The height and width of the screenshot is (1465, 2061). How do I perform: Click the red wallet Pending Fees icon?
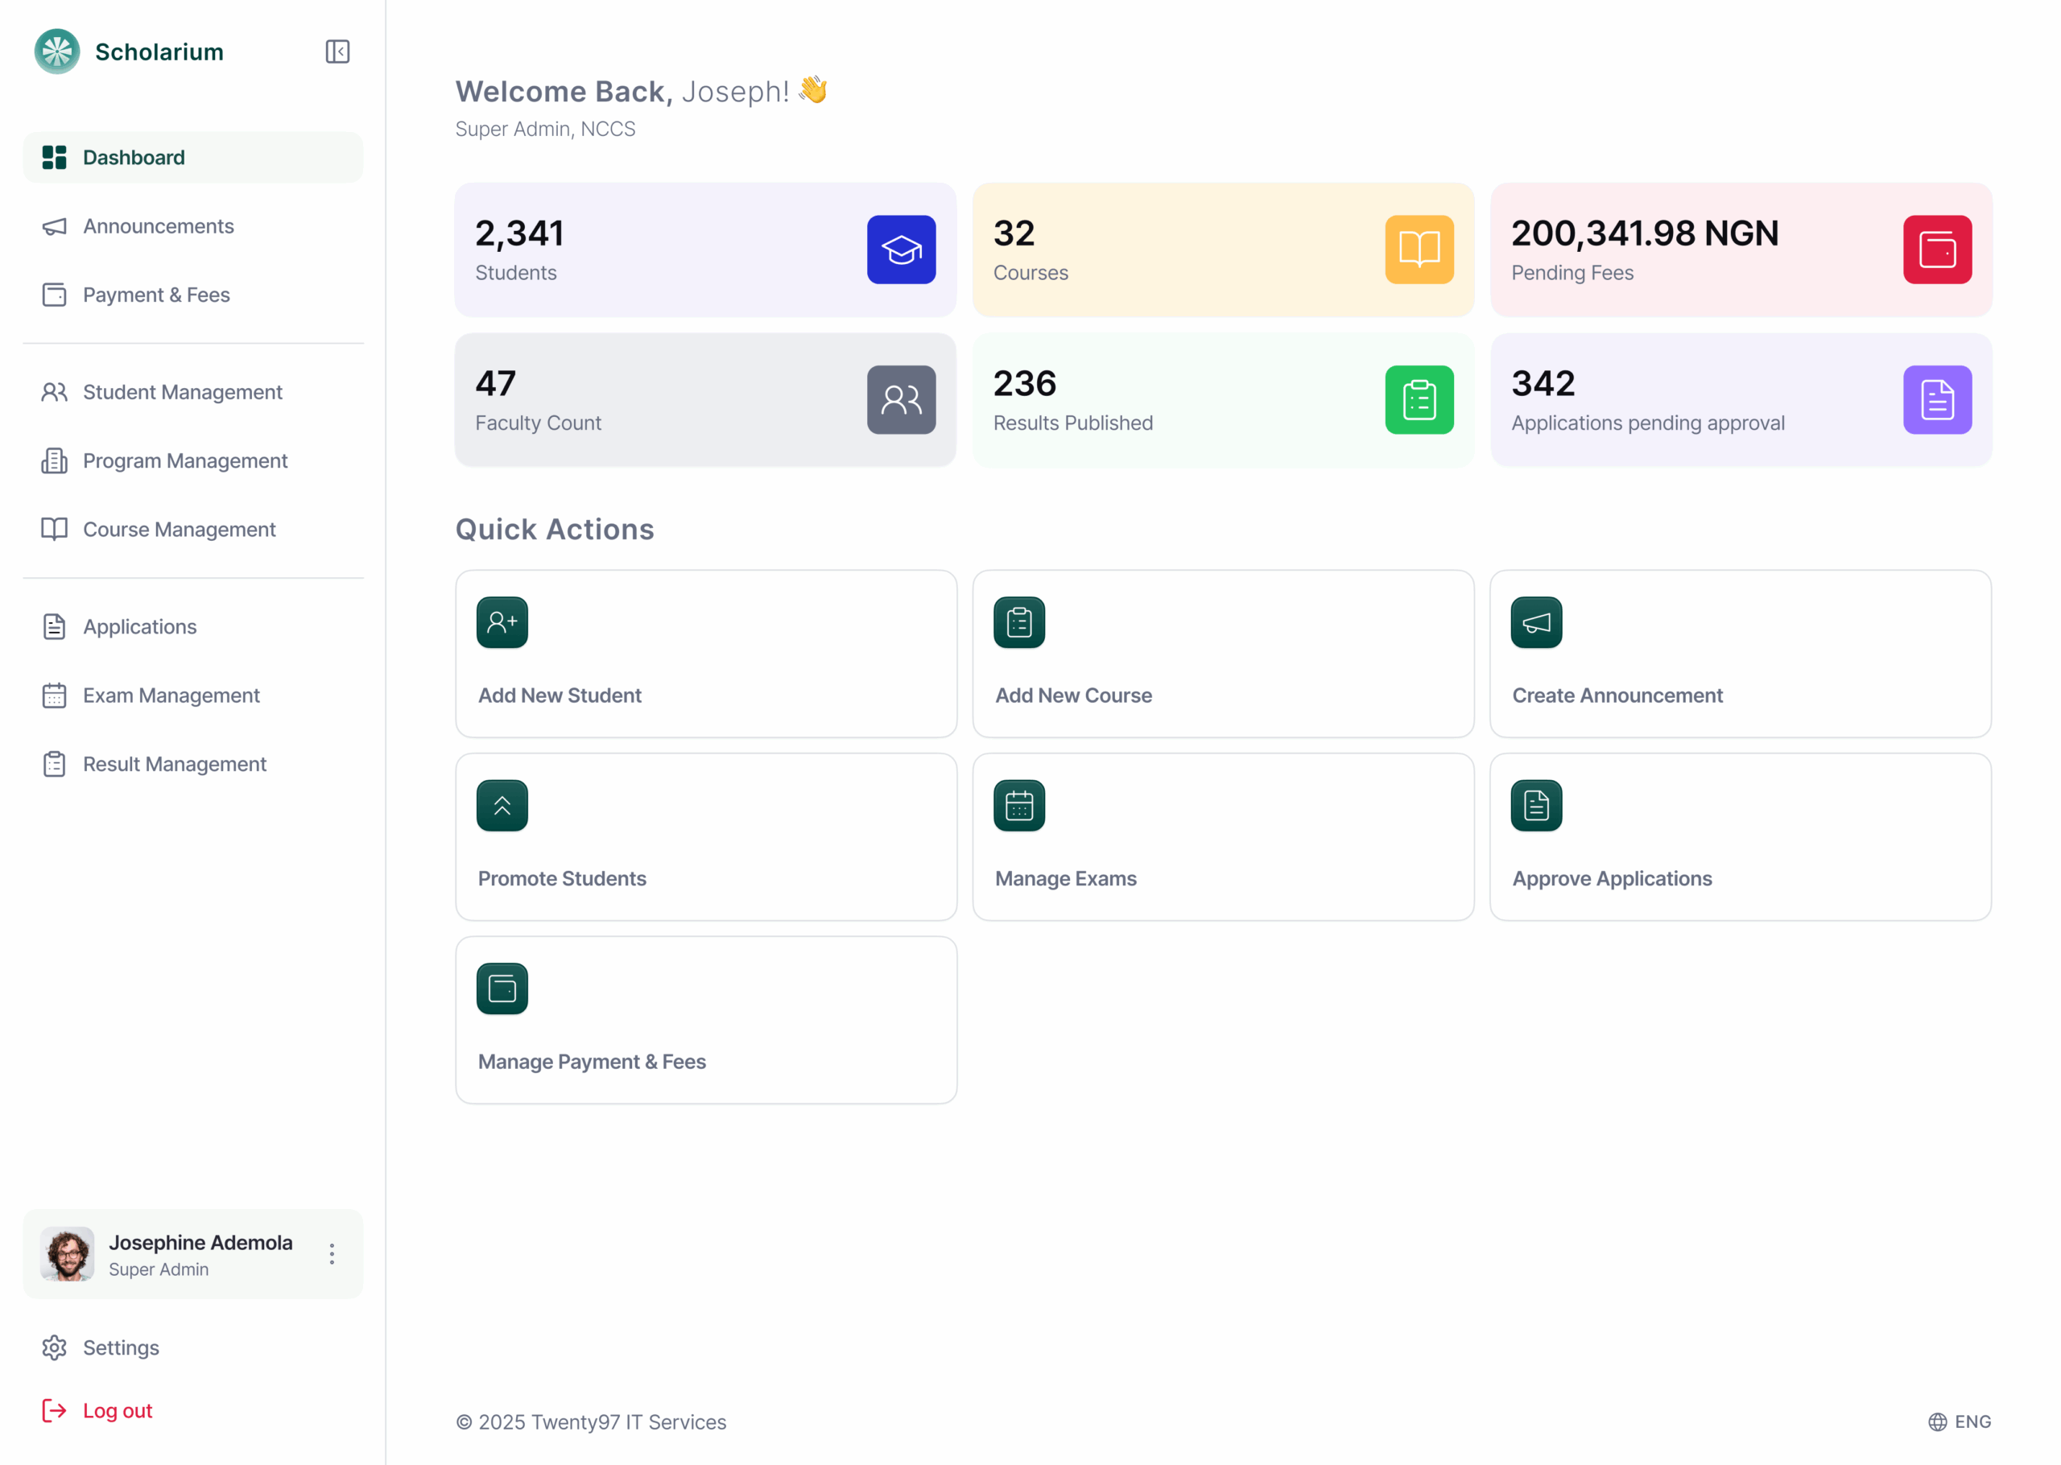(1936, 250)
